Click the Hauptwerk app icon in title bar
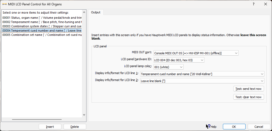 [5, 4]
